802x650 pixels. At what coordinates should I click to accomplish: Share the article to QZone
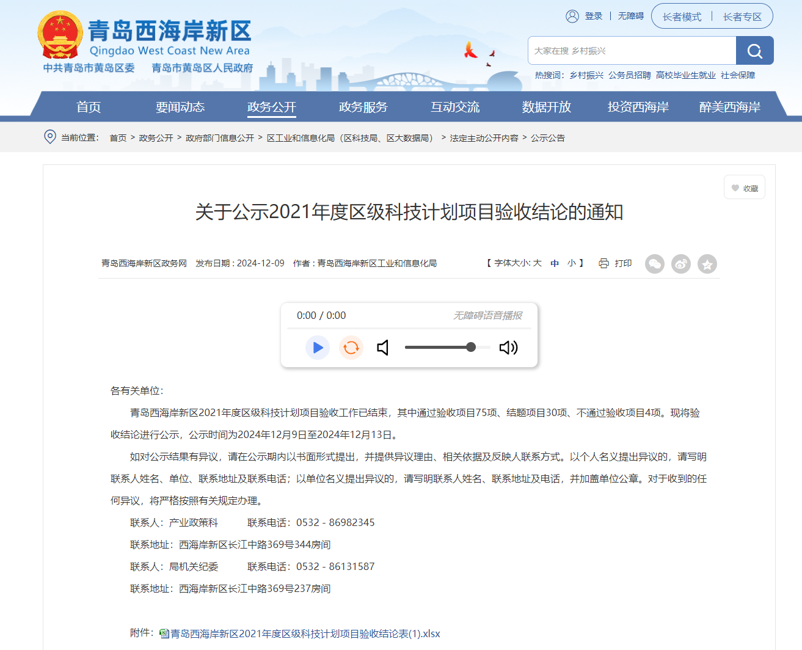click(707, 264)
